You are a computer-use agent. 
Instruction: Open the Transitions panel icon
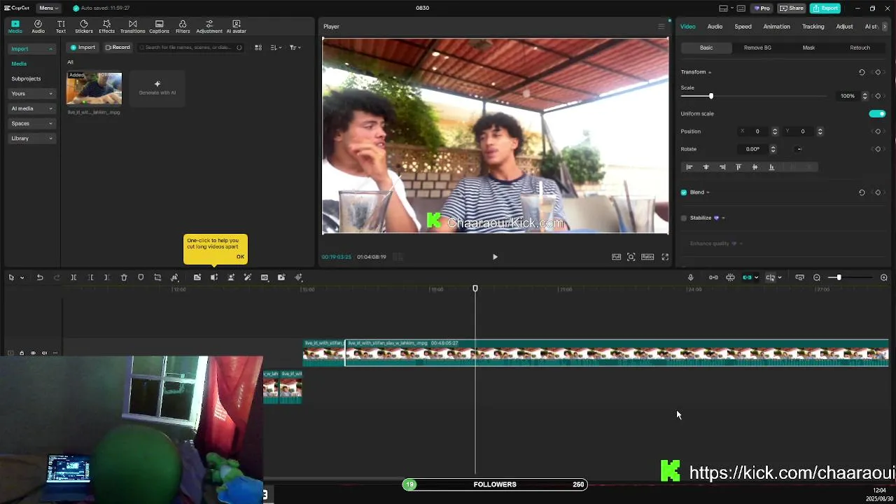(132, 27)
